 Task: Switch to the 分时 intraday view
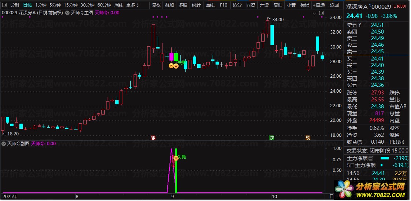[15, 5]
